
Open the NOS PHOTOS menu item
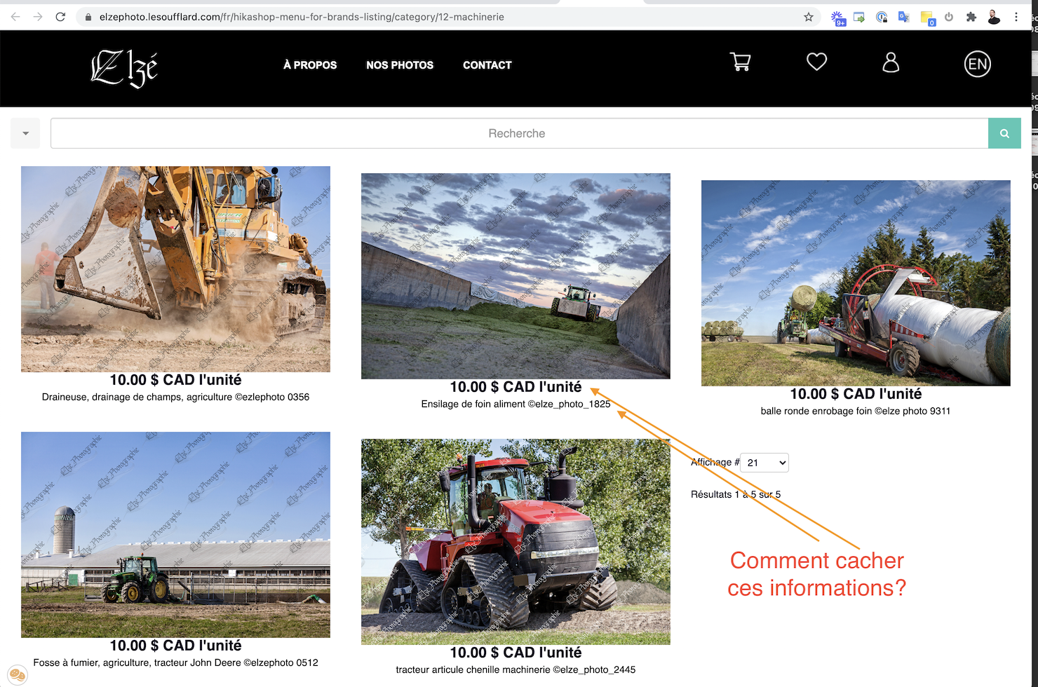400,65
